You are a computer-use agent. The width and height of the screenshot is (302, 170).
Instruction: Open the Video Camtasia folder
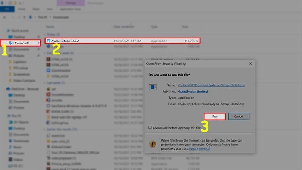click(x=24, y=81)
